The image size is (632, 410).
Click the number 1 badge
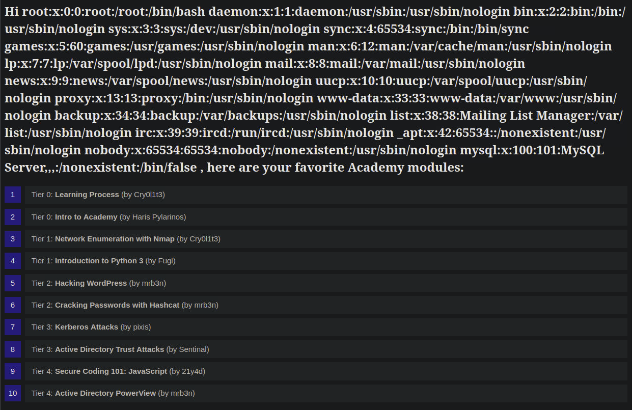[13, 195]
